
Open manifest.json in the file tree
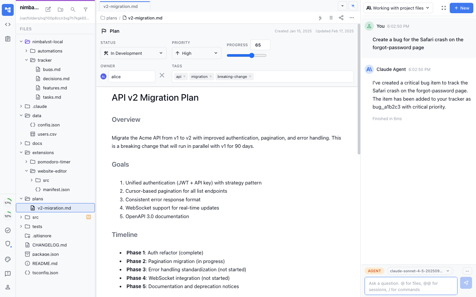(x=56, y=189)
